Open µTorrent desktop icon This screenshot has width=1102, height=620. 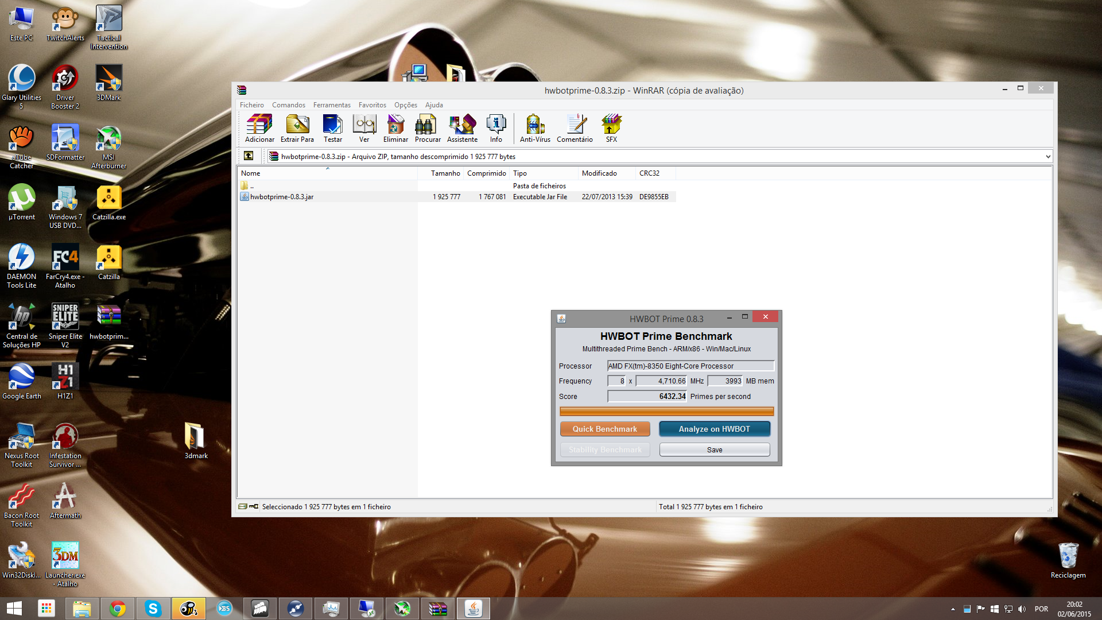coord(22,202)
